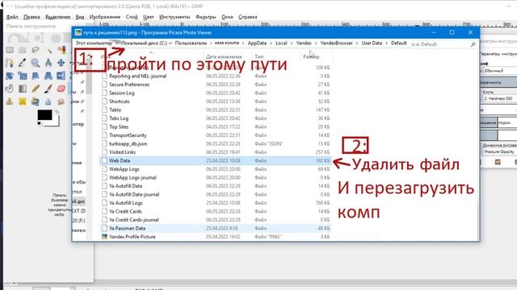Click the search magnifier in the address bar
This screenshot has width=517, height=290.
(x=473, y=44)
